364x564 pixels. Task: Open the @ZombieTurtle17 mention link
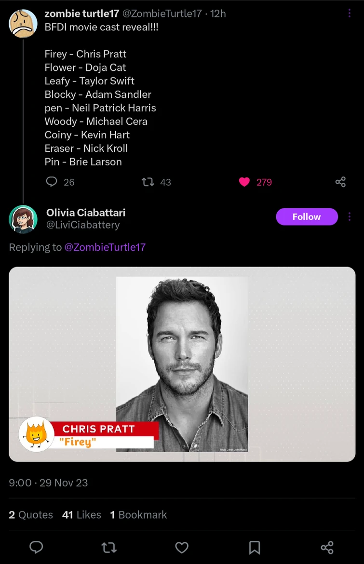[x=105, y=247]
